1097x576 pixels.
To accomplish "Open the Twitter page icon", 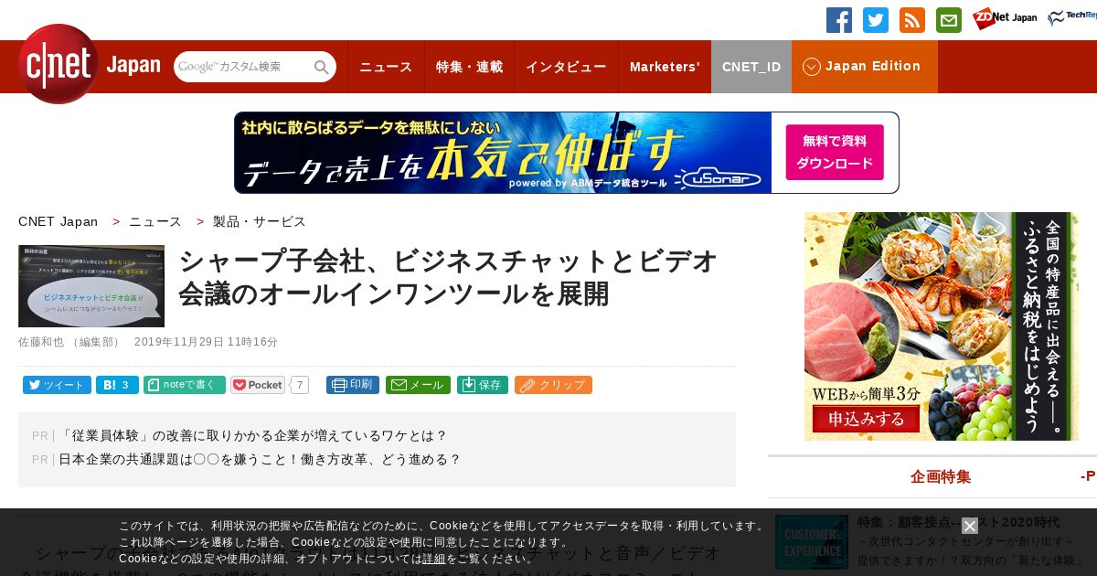I will (876, 20).
